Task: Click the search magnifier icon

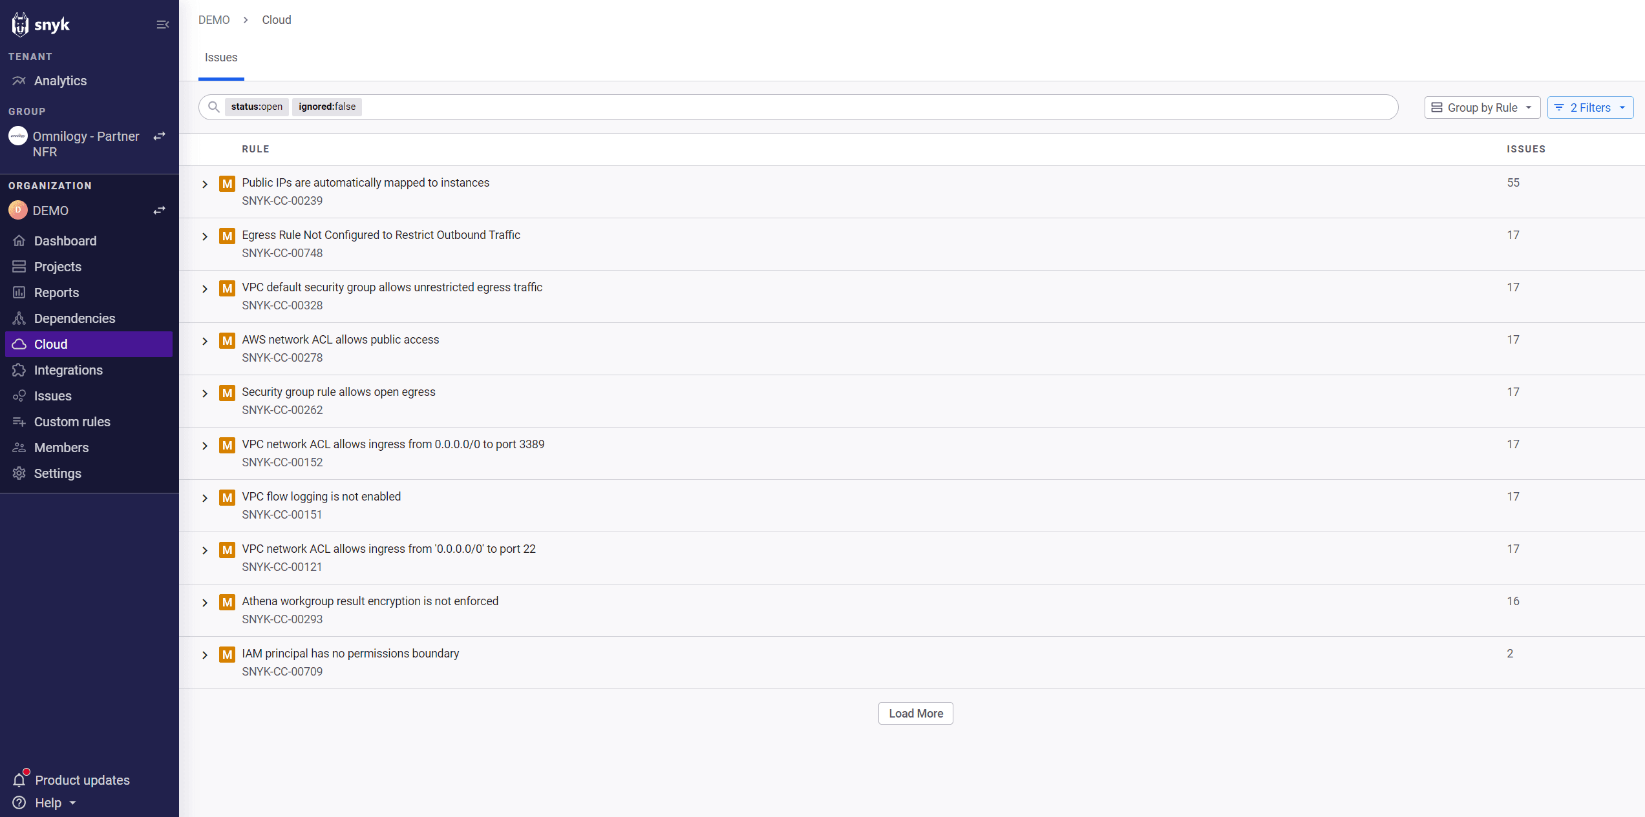Action: 213,107
